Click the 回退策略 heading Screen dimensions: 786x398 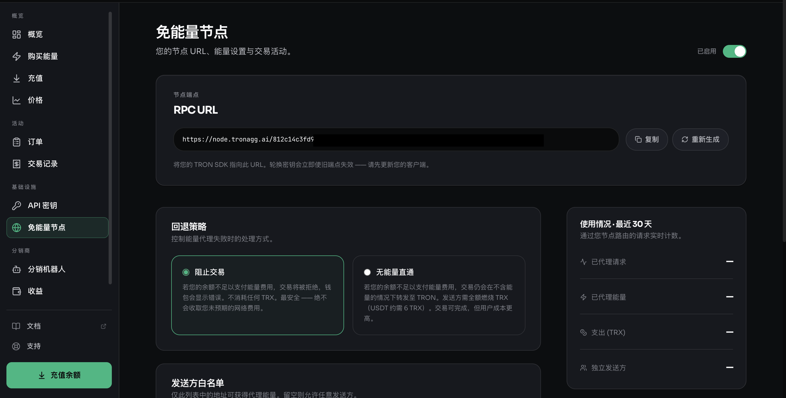[x=189, y=227]
